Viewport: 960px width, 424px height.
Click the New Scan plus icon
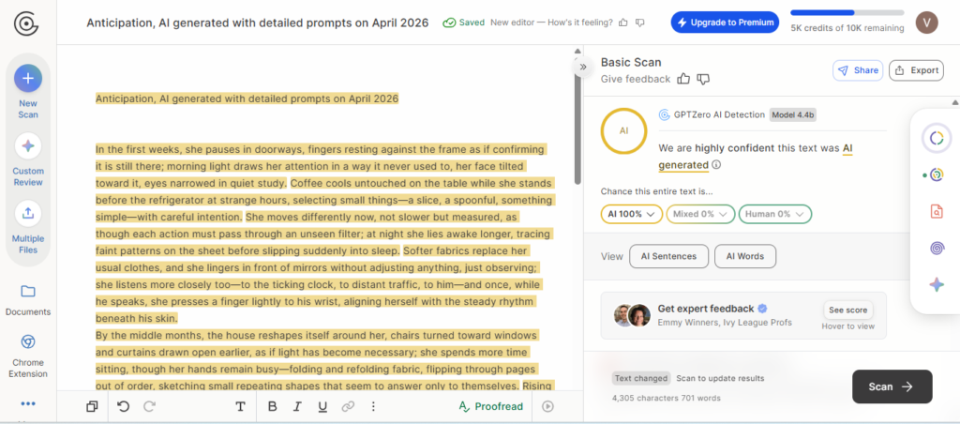coord(28,79)
